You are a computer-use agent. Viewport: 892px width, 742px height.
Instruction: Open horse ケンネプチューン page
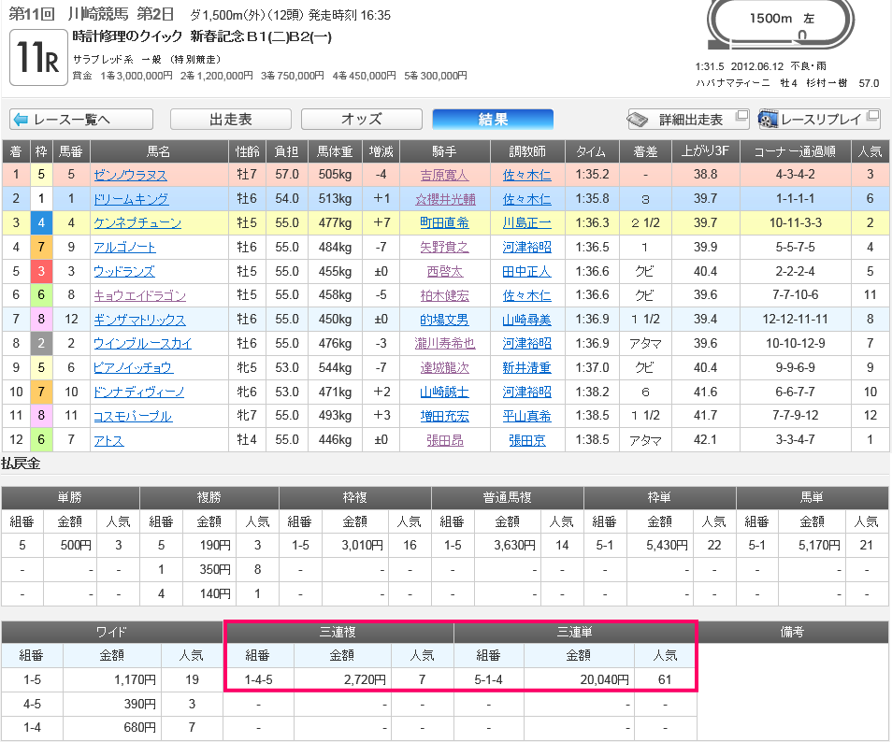pyautogui.click(x=137, y=223)
